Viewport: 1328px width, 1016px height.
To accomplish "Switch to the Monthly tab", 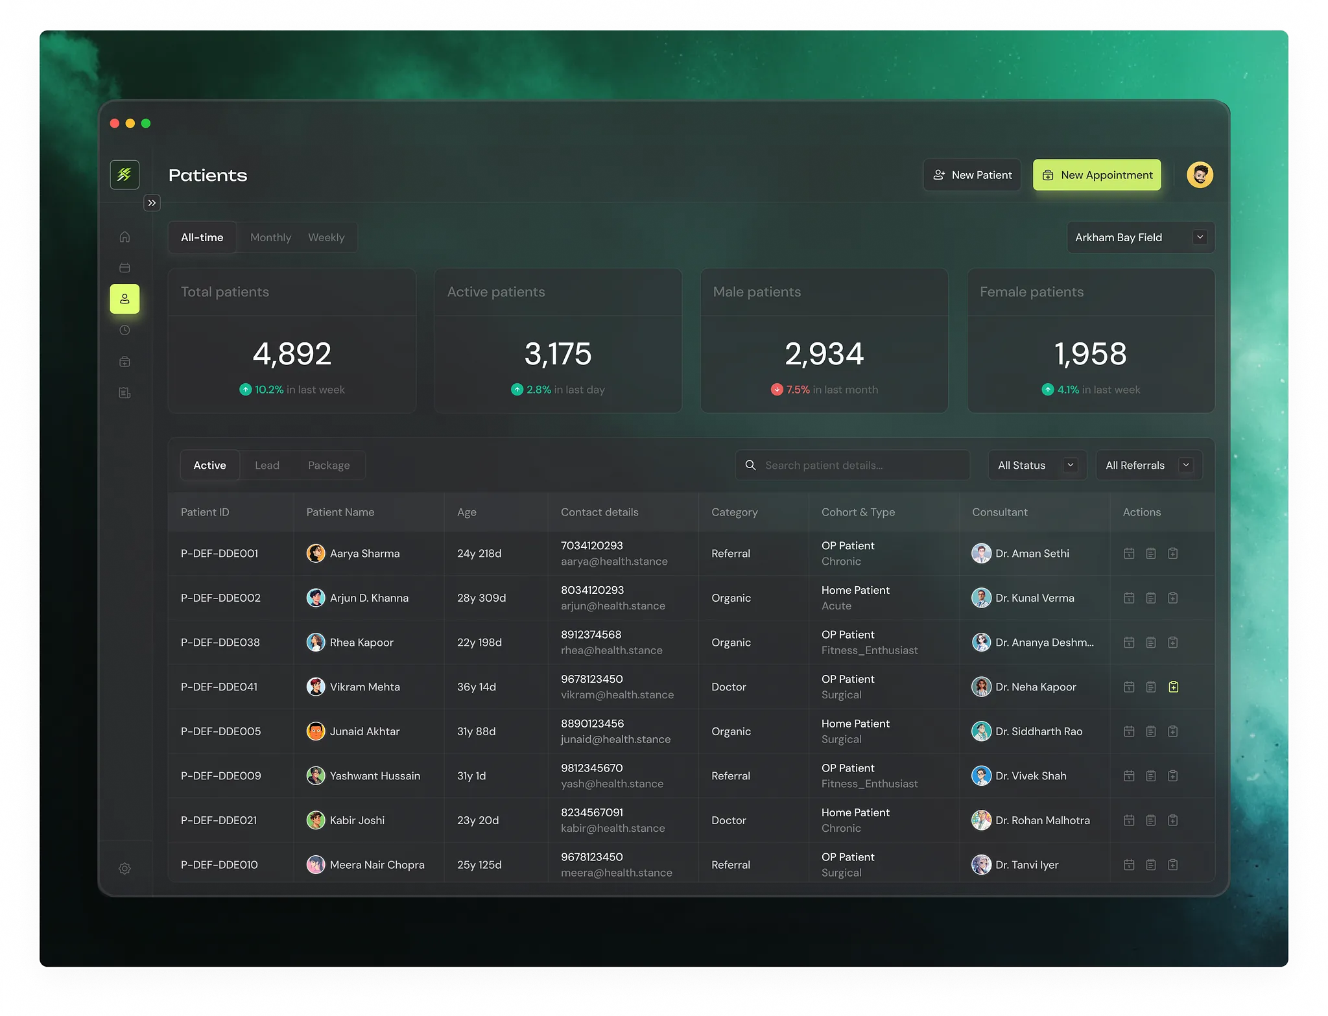I will [270, 237].
